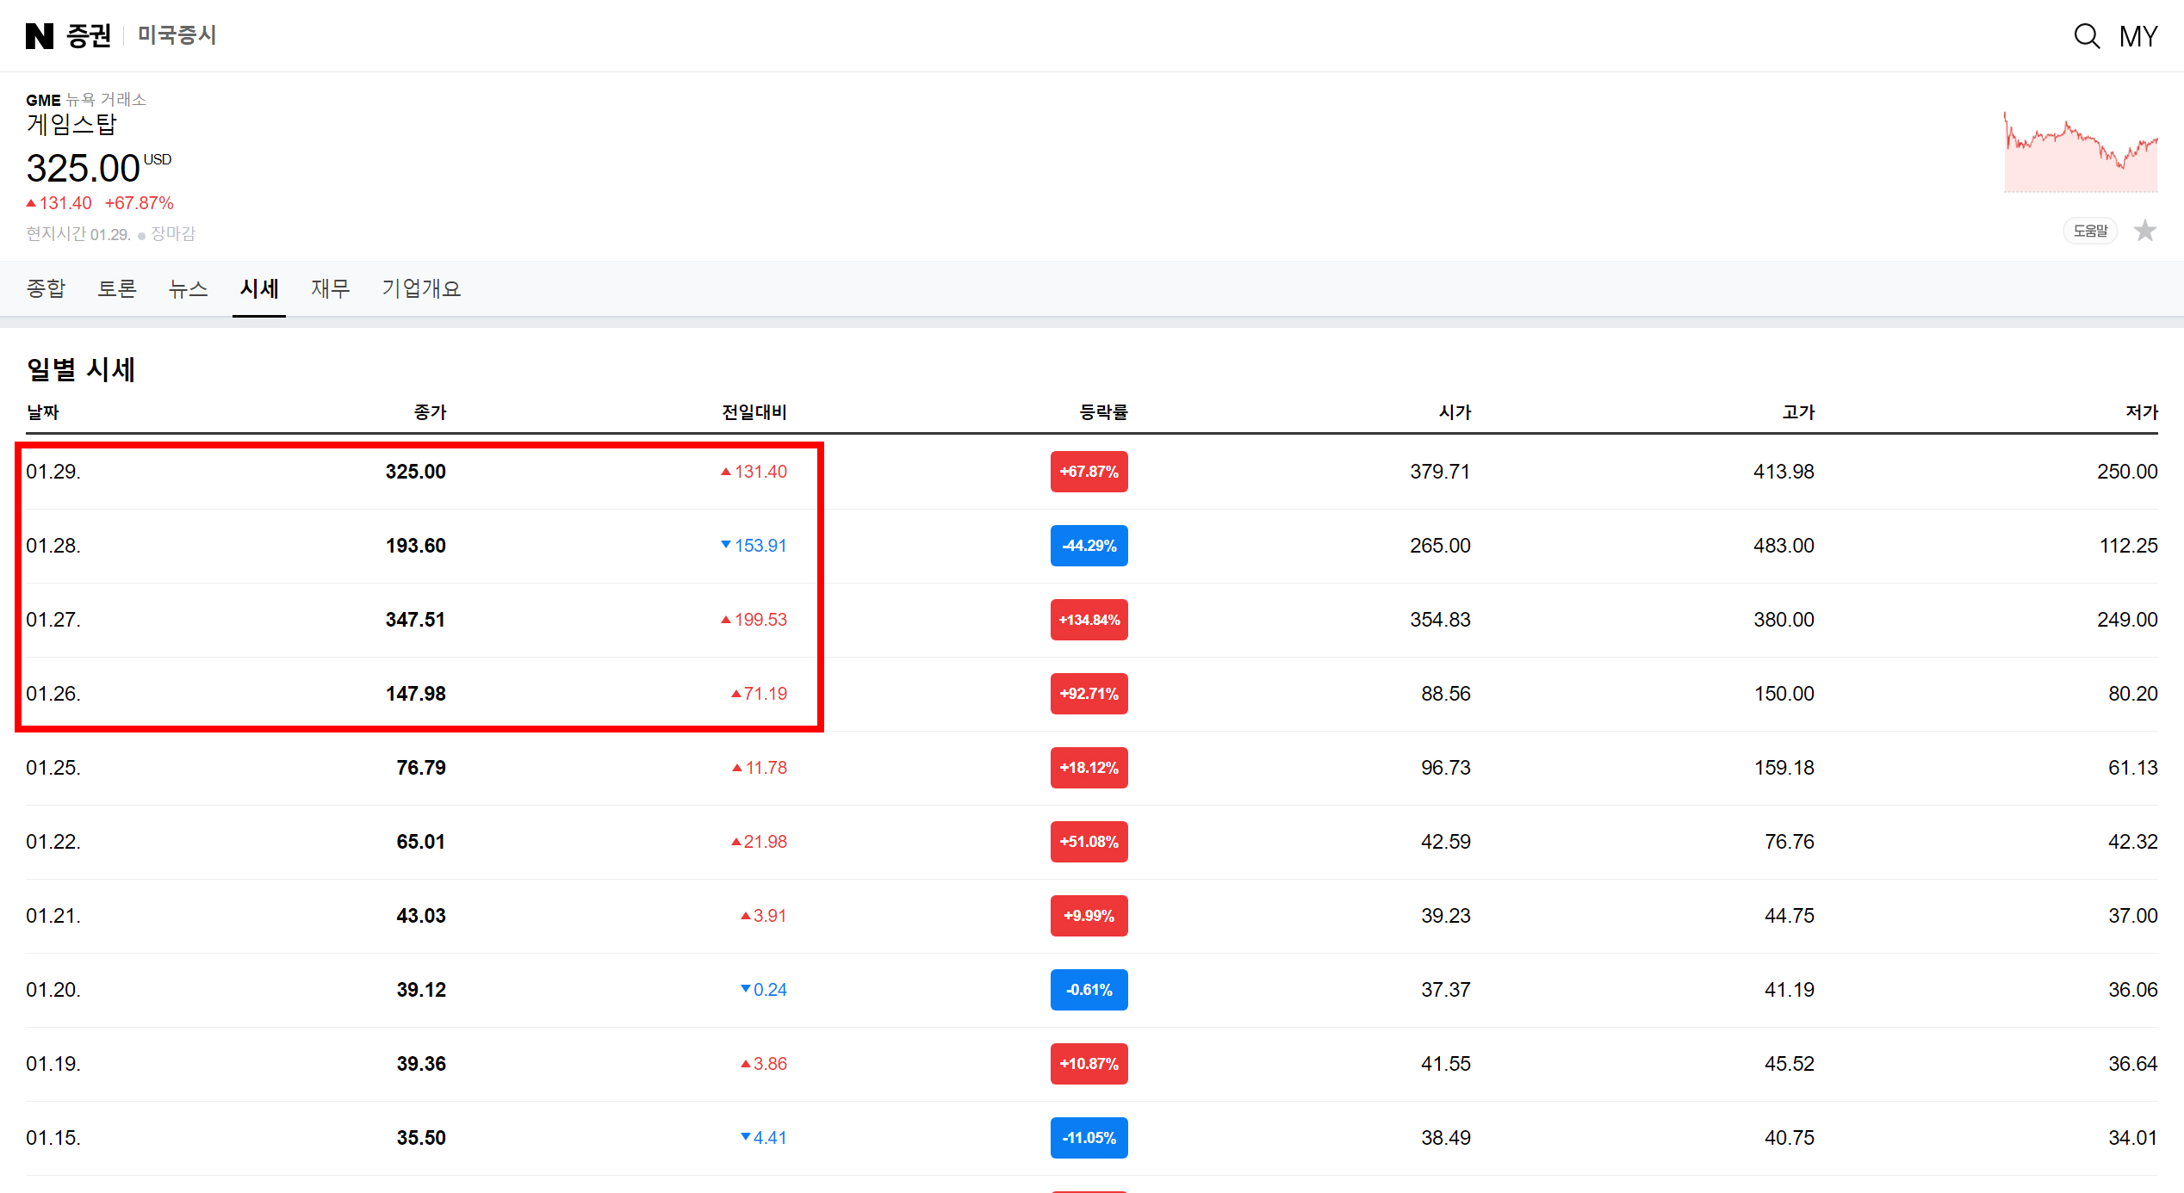Click the header +67.87% change
Image resolution: width=2184 pixels, height=1193 pixels.
click(140, 203)
